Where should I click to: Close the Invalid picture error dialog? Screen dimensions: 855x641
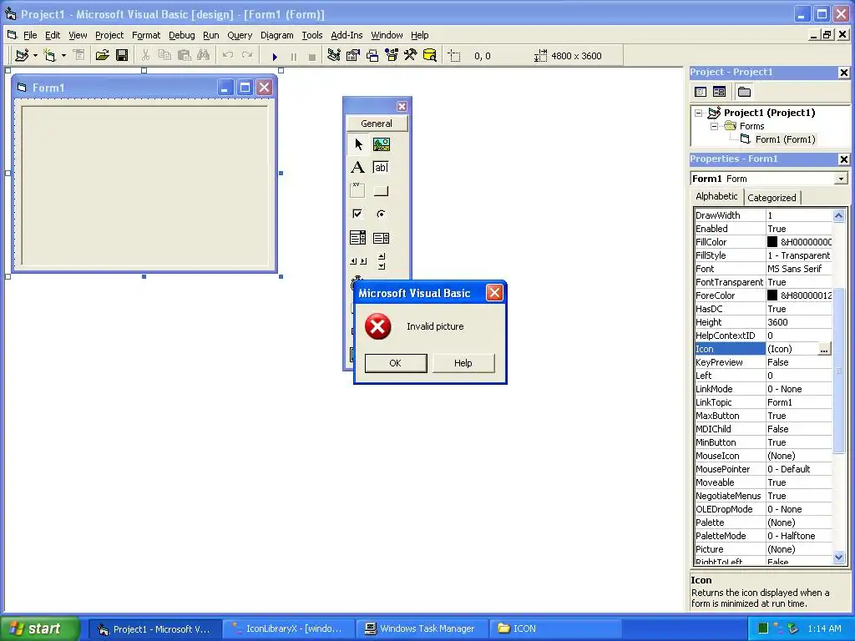(494, 293)
